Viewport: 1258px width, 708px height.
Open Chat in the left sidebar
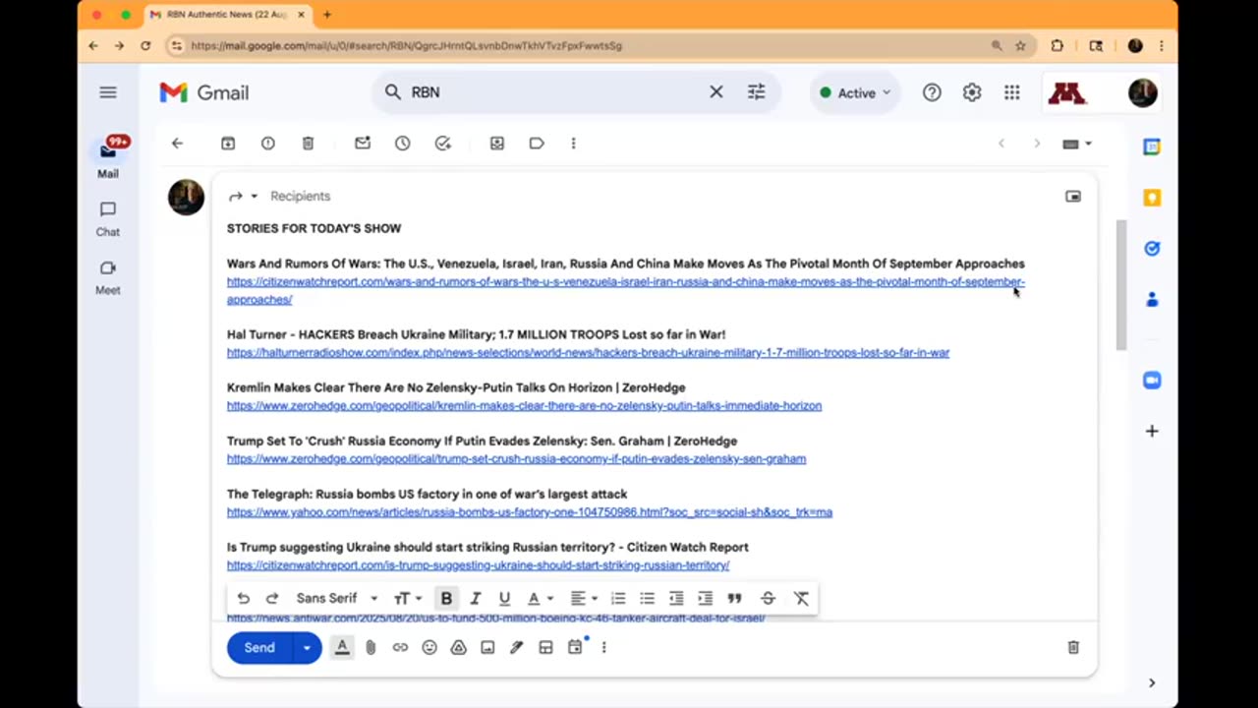click(108, 218)
